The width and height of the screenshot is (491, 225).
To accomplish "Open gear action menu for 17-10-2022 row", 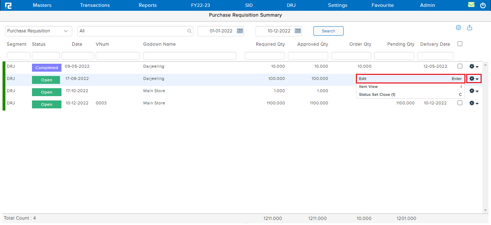I will click(474, 91).
